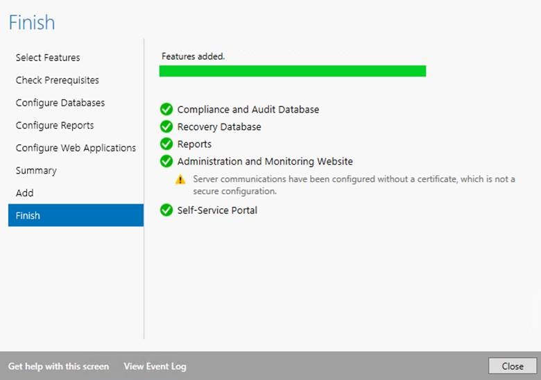Open Get help with this screen link
Screen dimensions: 541x380
pyautogui.click(x=58, y=366)
